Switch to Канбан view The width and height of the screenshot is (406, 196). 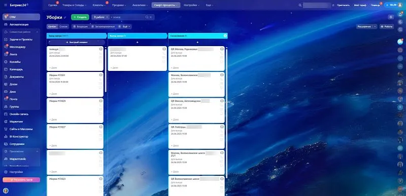52,26
